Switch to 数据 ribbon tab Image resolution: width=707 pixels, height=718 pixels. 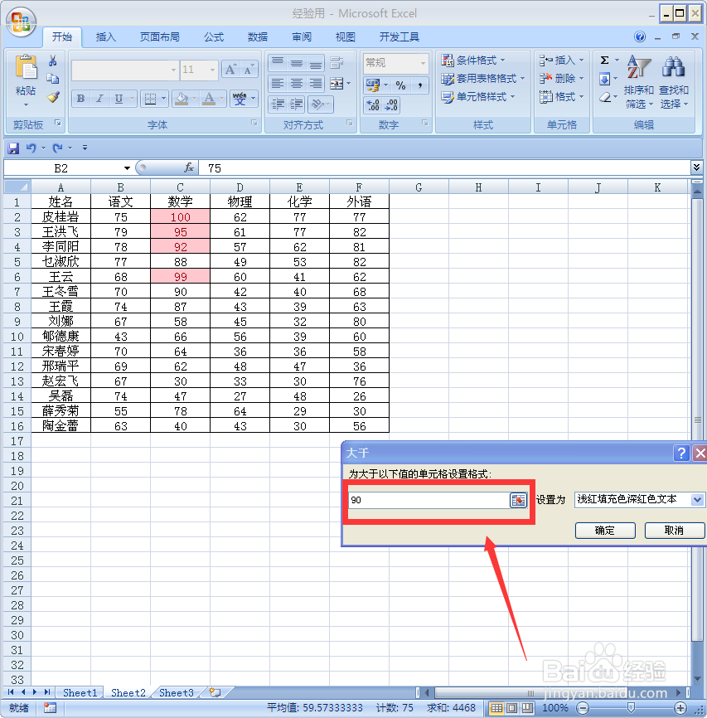(x=257, y=37)
